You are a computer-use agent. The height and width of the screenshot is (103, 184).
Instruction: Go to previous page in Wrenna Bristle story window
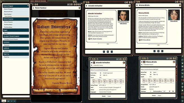(154, 51)
